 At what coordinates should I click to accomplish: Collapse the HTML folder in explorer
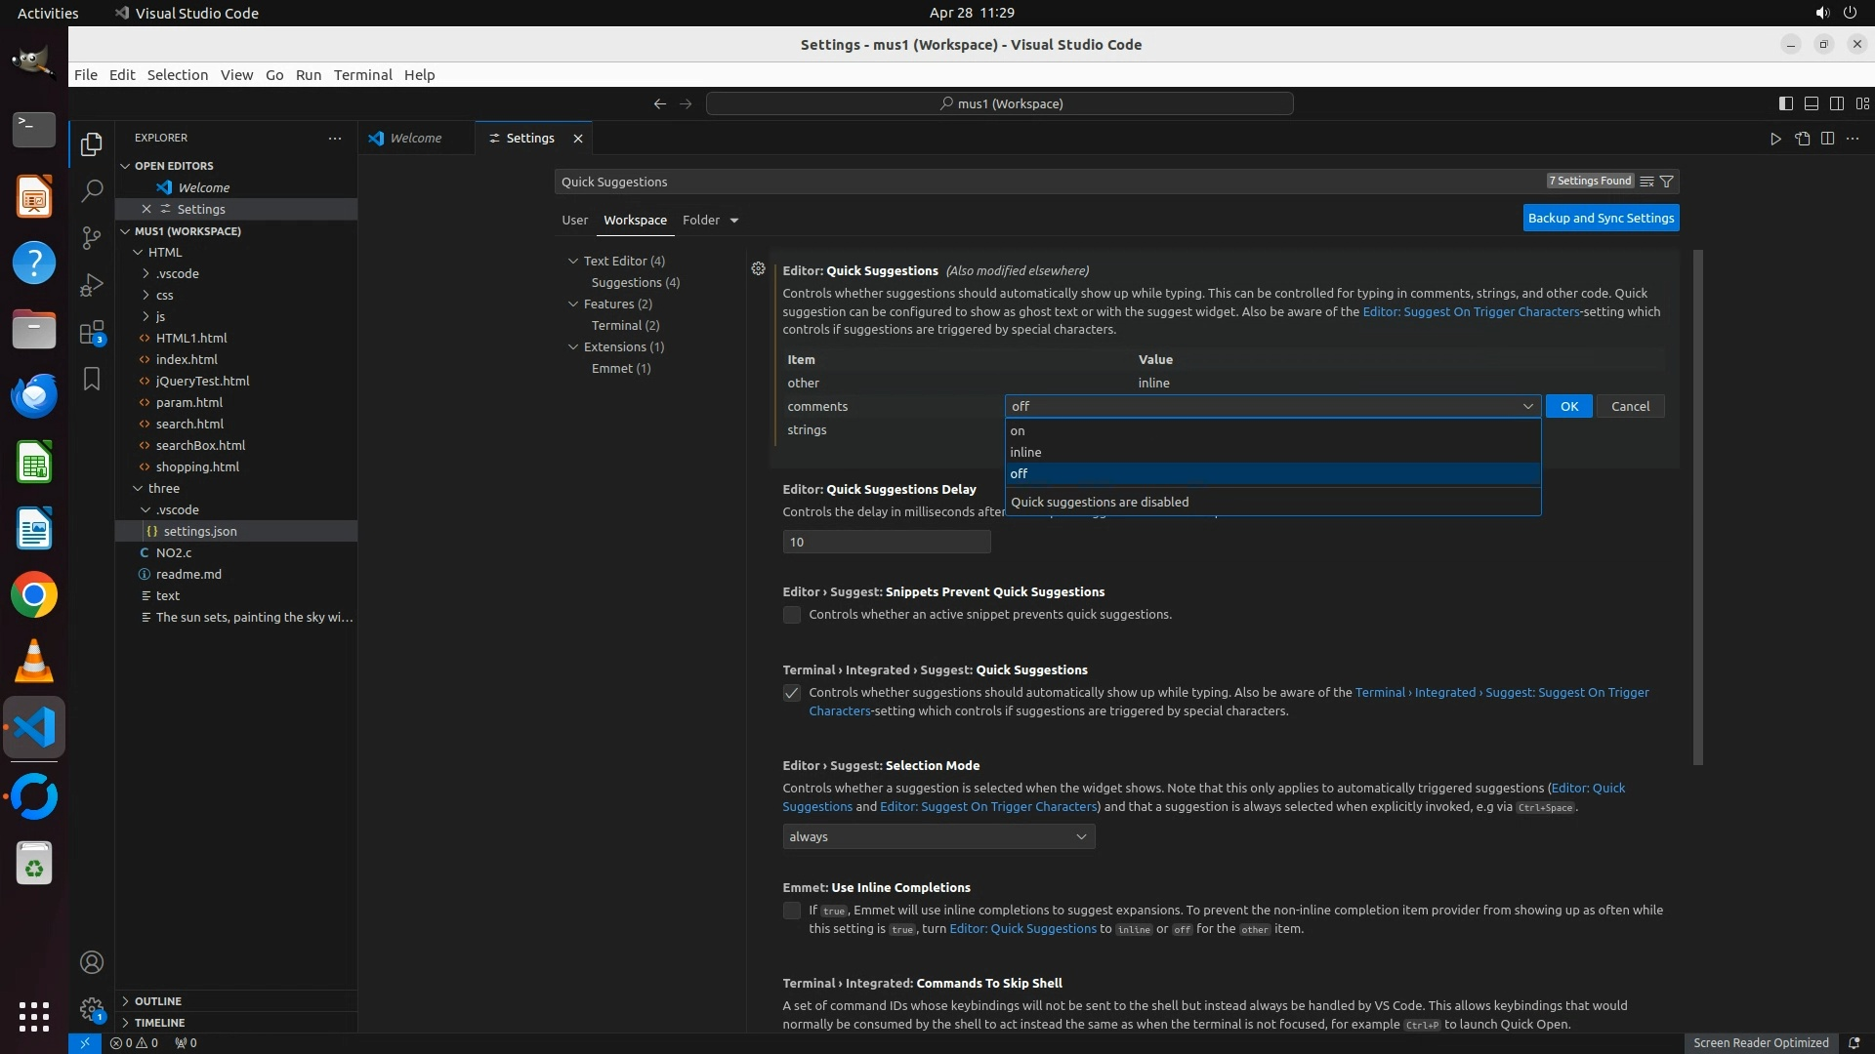coord(138,252)
